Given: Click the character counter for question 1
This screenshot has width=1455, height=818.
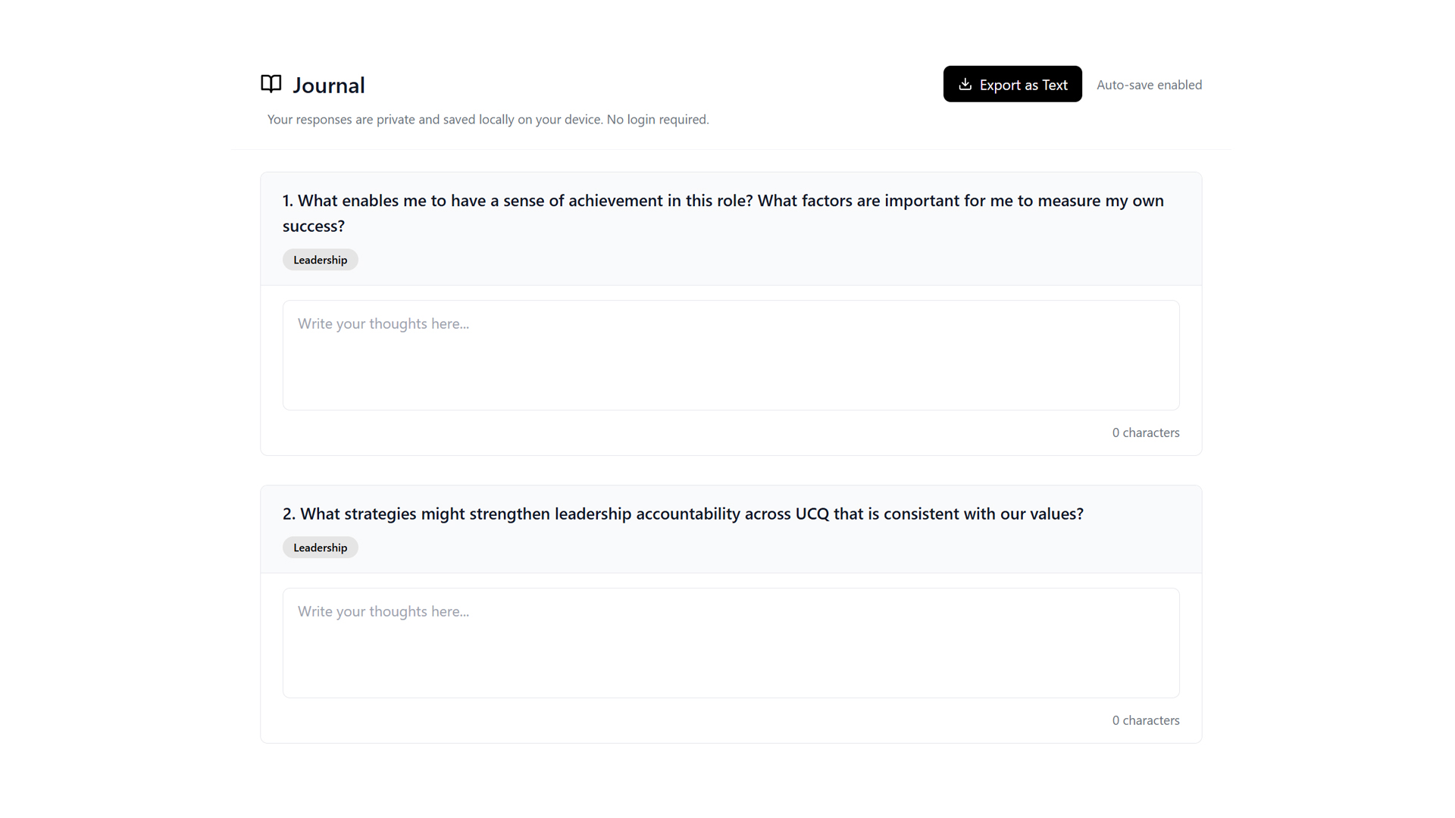Looking at the screenshot, I should click(x=1145, y=432).
